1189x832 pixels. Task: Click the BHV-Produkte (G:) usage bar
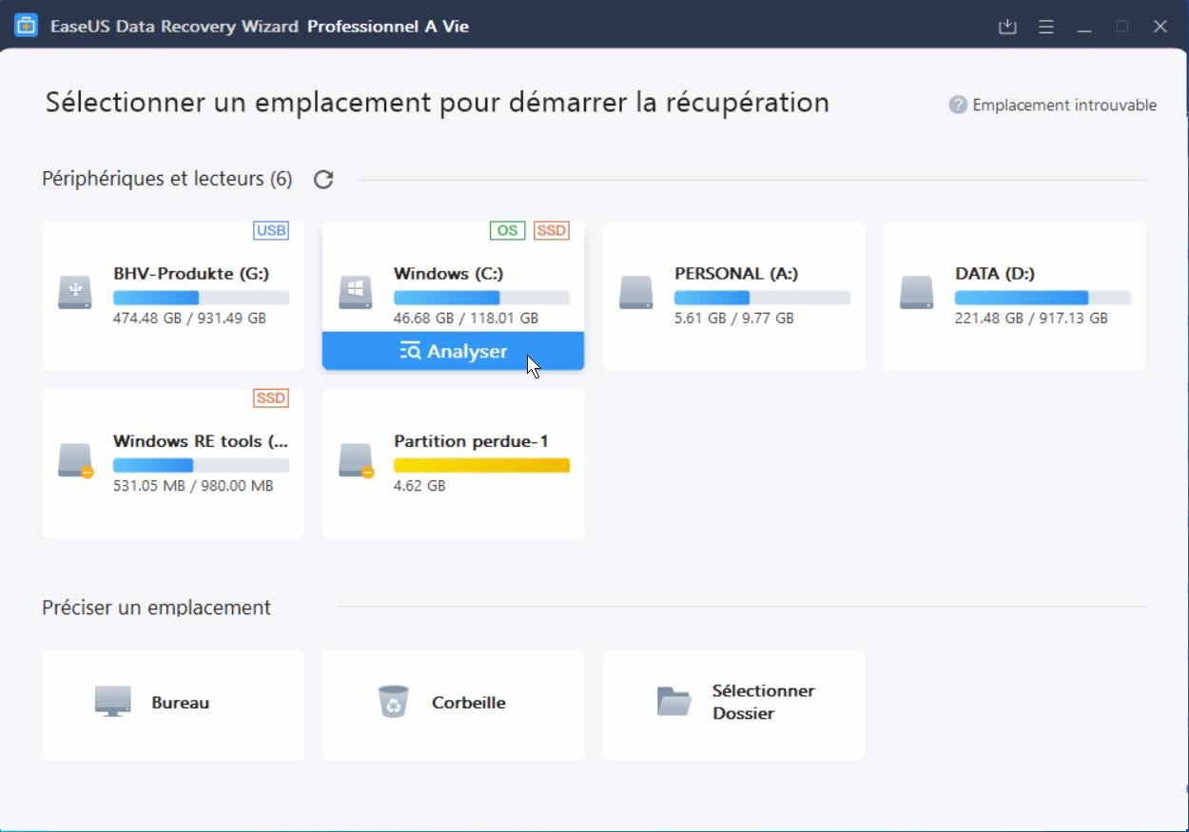tap(201, 298)
